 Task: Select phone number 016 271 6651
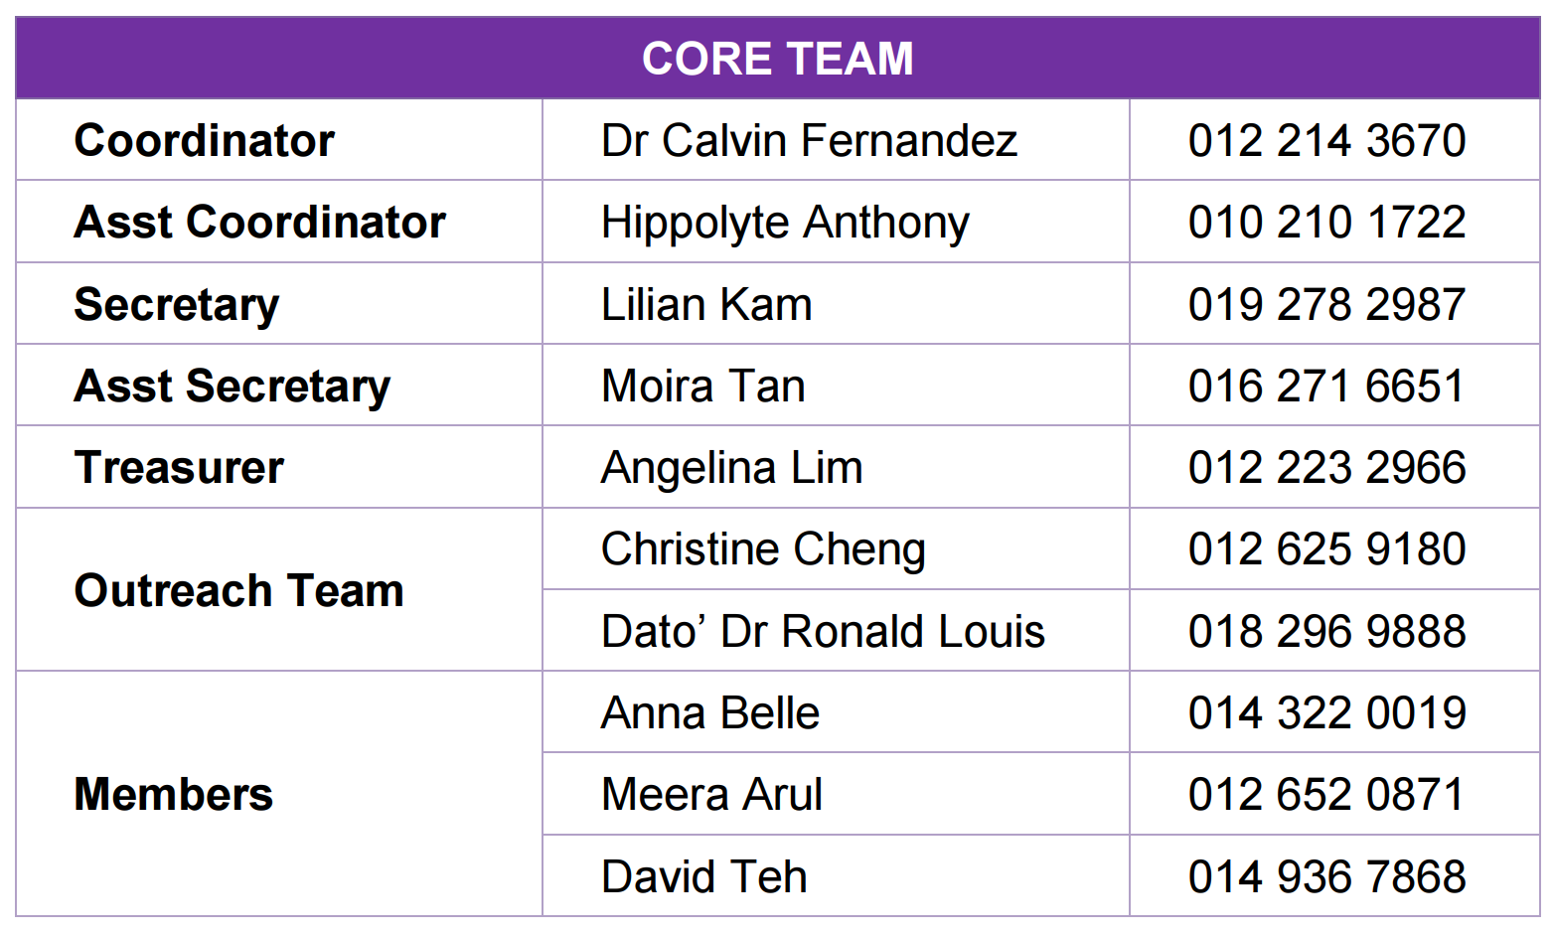[x=1326, y=386]
